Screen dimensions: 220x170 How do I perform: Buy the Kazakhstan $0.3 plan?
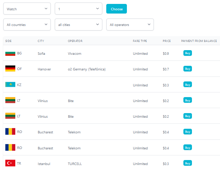point(188,84)
